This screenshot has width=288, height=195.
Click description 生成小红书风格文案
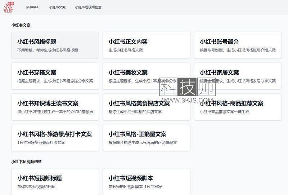tap(126, 50)
